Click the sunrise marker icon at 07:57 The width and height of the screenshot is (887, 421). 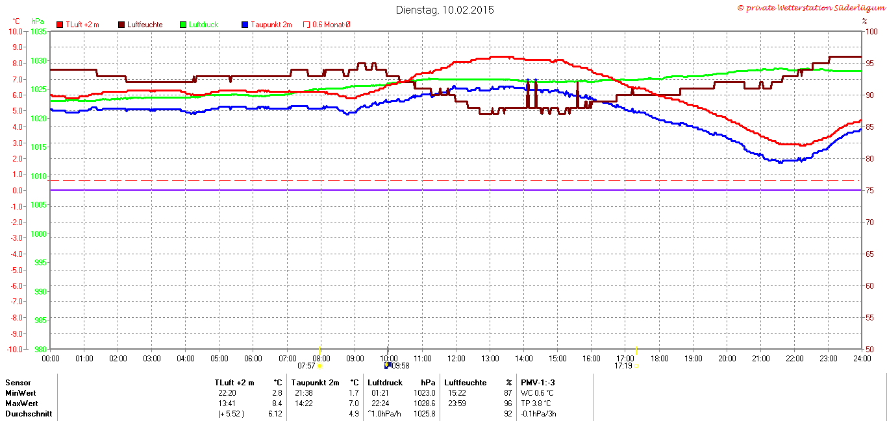pyautogui.click(x=319, y=366)
